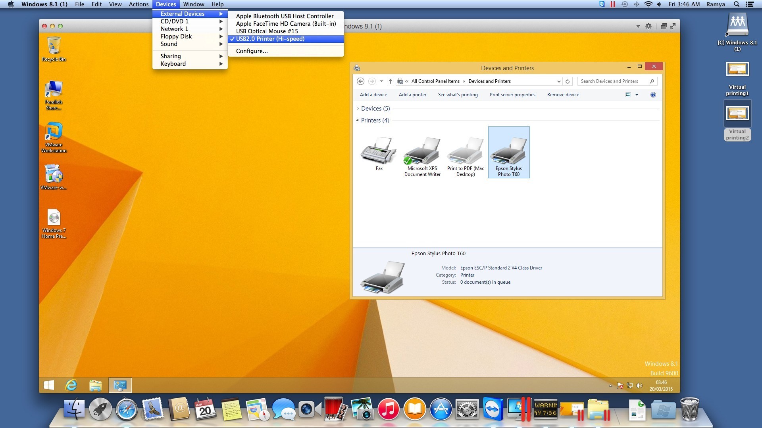The image size is (762, 428).
Task: Click the refresh icon in the address bar
Action: pos(567,81)
